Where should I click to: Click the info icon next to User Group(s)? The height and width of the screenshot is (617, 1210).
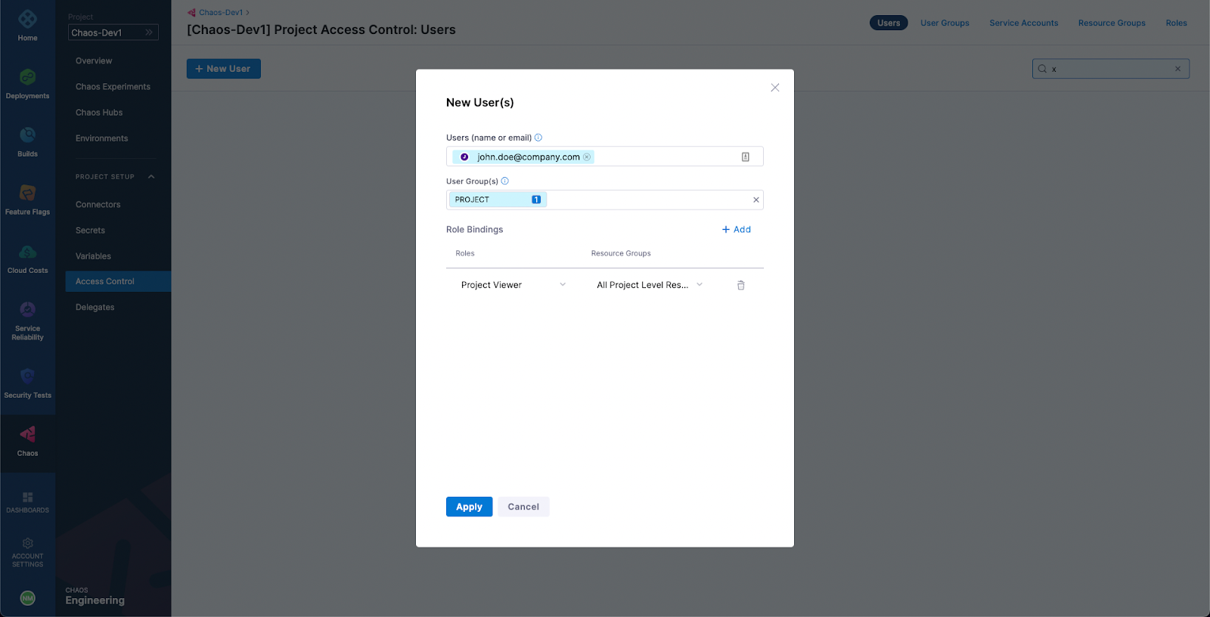pos(505,181)
